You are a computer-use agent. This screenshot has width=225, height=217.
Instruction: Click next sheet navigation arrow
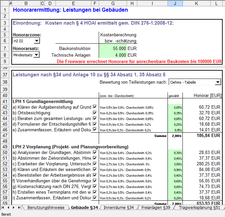click(x=14, y=207)
